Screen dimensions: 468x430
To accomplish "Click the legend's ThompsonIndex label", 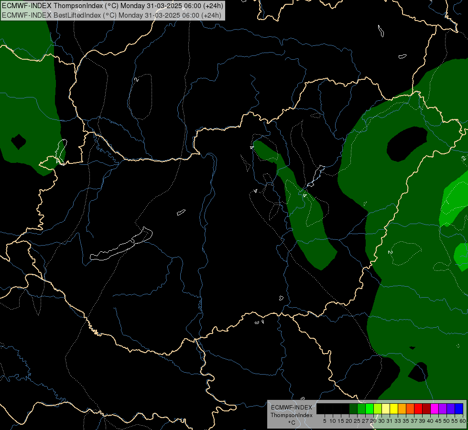I will tap(292, 415).
